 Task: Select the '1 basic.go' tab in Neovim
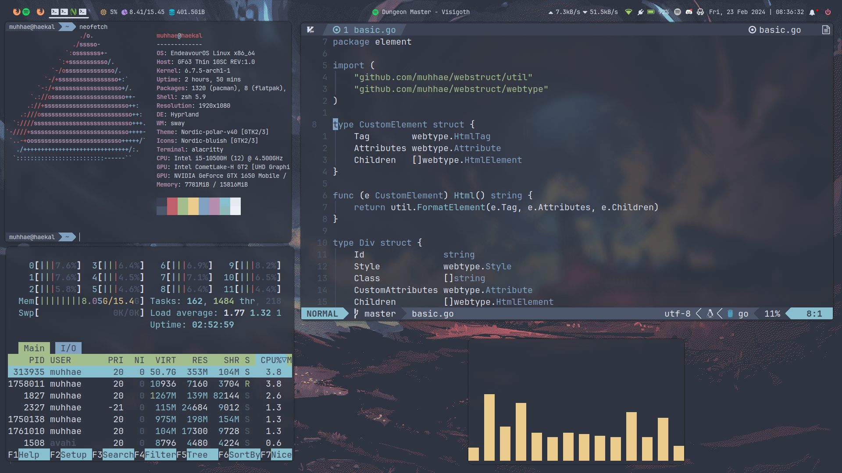click(364, 30)
